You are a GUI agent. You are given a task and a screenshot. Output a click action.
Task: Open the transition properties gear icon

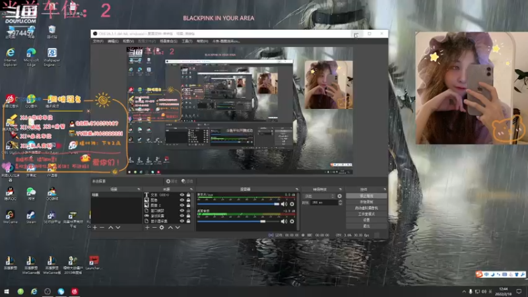(339, 196)
